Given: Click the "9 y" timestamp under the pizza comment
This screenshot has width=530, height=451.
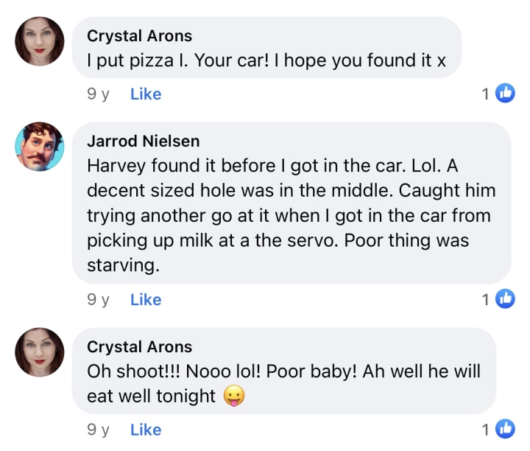Looking at the screenshot, I should click(x=98, y=94).
